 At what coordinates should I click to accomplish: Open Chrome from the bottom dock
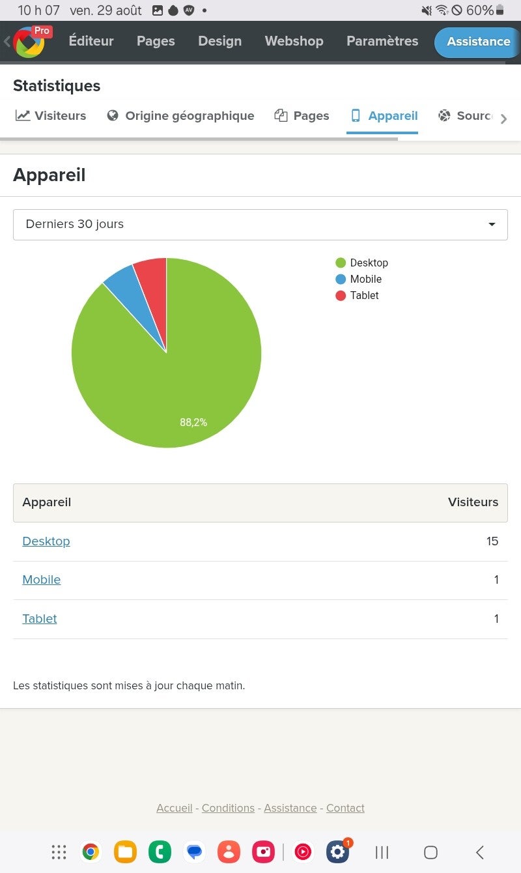click(91, 852)
